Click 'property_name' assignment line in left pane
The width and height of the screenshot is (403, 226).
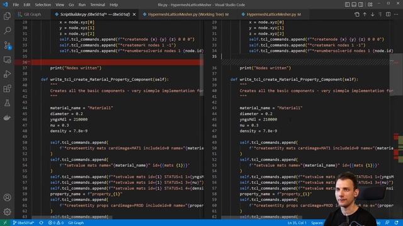[x=86, y=194]
